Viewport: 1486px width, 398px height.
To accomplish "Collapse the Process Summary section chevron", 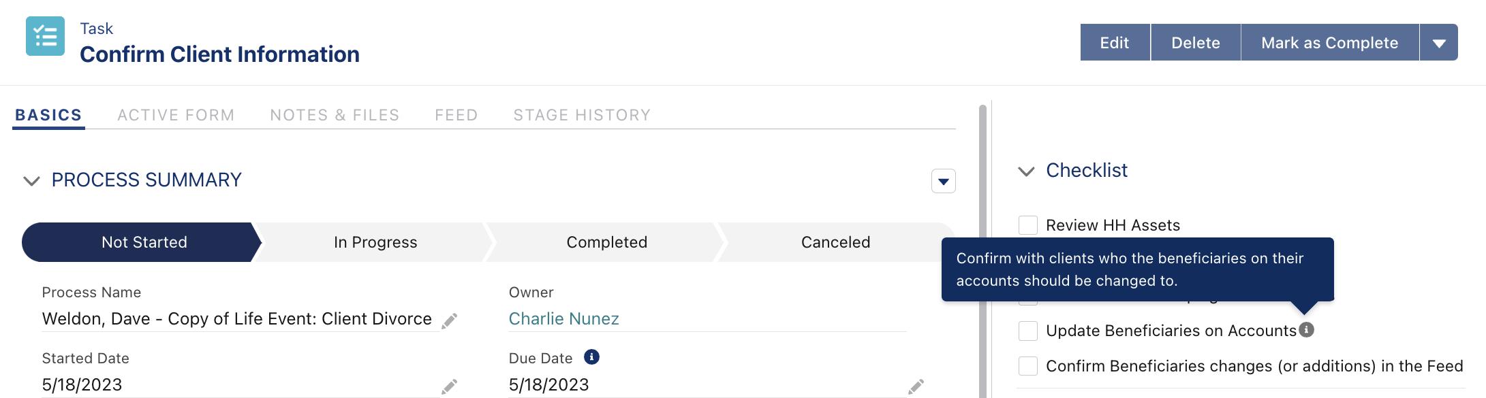I will pos(31,181).
